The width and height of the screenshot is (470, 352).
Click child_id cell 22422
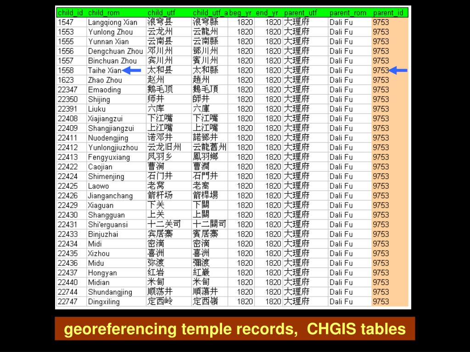(71, 167)
